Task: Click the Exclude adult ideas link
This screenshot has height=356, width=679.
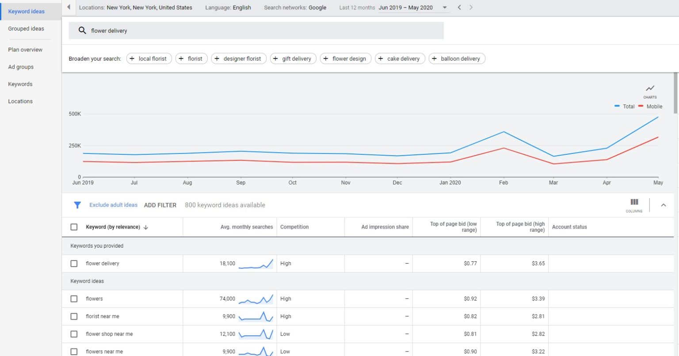Action: point(113,205)
